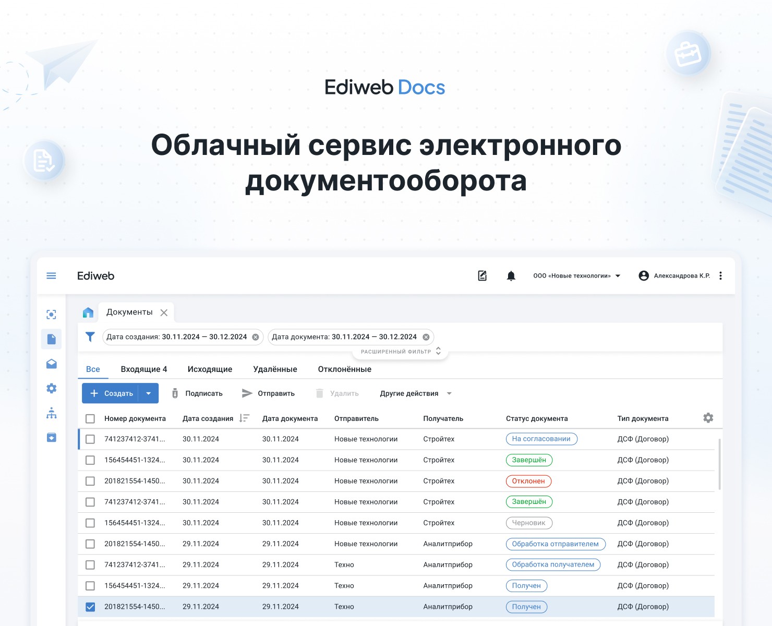Open Другие действия dropdown
This screenshot has width=772, height=626.
416,393
